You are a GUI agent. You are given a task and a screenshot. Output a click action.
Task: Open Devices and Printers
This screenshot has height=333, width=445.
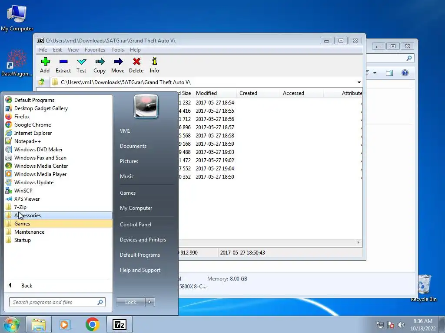click(x=143, y=240)
